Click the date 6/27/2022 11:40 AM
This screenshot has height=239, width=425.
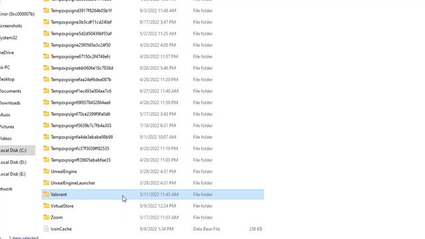[159, 91]
